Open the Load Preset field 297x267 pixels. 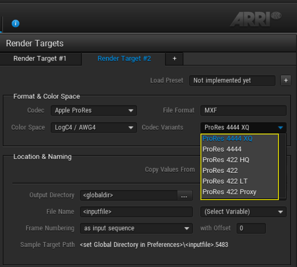click(232, 80)
